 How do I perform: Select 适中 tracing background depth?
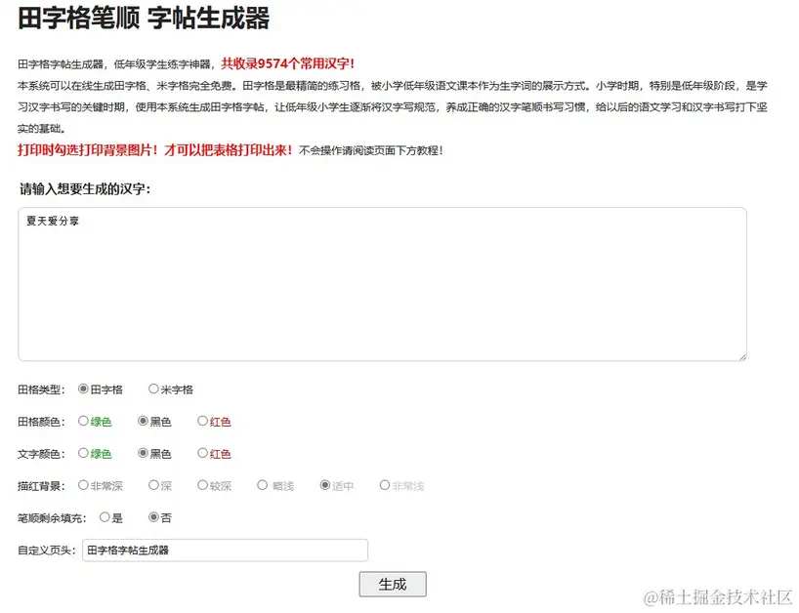tap(323, 485)
